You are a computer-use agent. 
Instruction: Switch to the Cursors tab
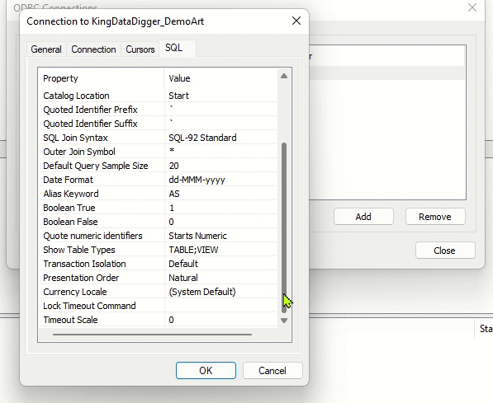tap(140, 49)
